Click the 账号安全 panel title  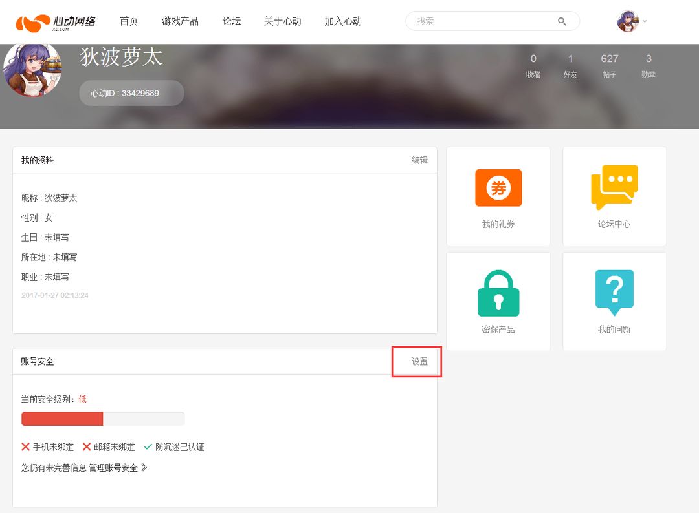pos(38,361)
